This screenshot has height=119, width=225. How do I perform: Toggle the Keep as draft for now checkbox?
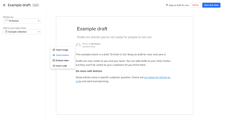[167, 5]
